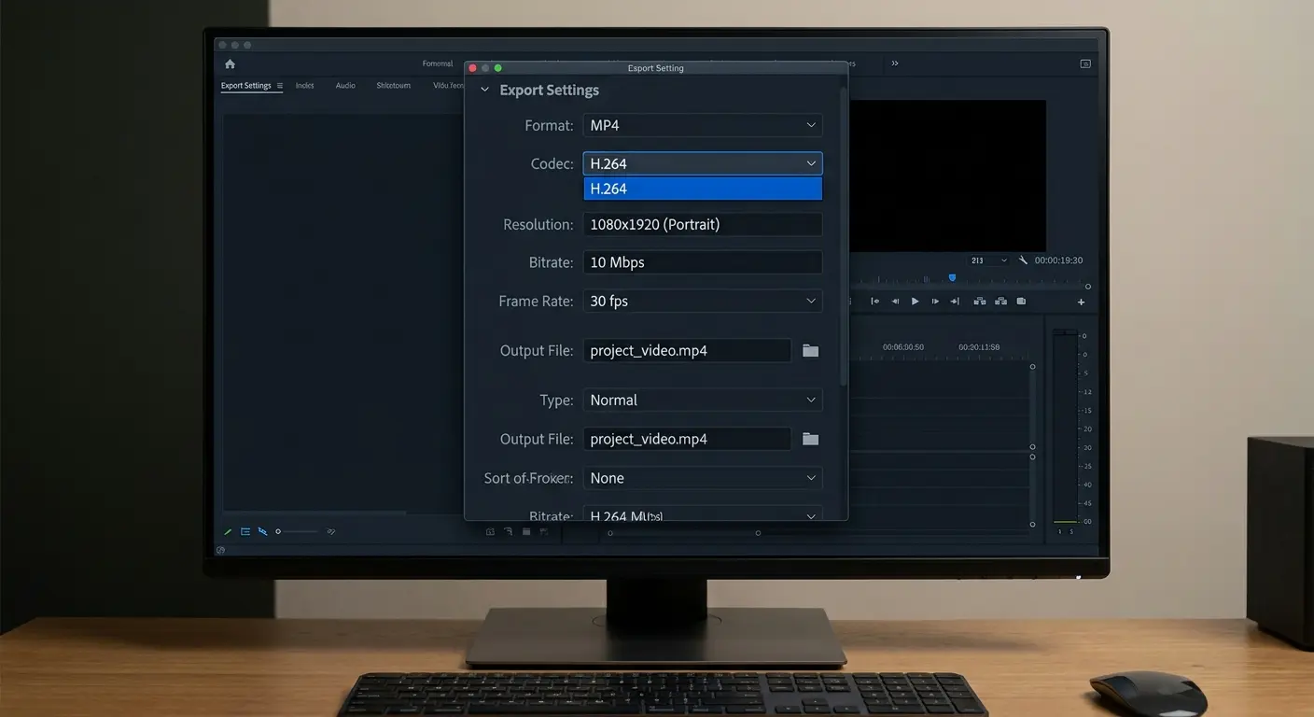Click the green zoom dialog button
This screenshot has height=717, width=1314.
point(498,68)
